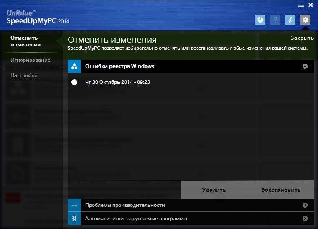Click the Windows registry errors section icon

tap(74, 66)
